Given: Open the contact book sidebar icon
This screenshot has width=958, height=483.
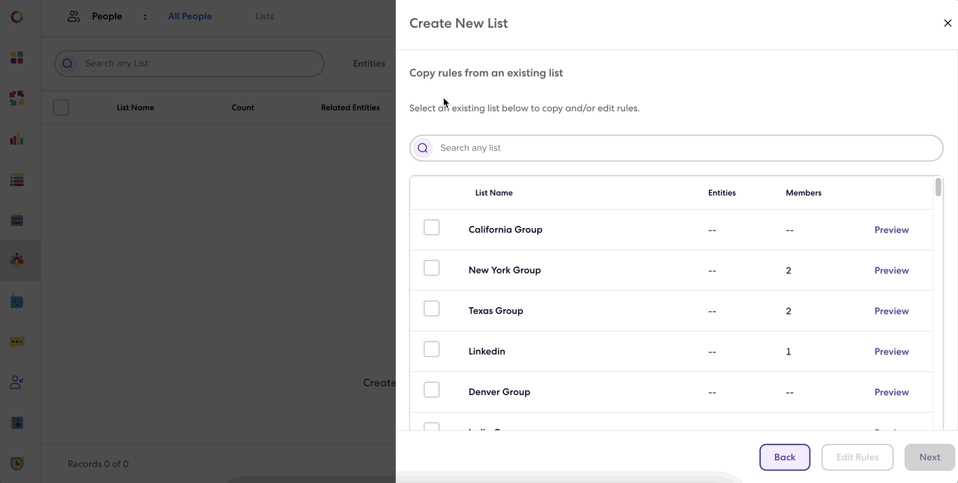Looking at the screenshot, I should [x=17, y=423].
